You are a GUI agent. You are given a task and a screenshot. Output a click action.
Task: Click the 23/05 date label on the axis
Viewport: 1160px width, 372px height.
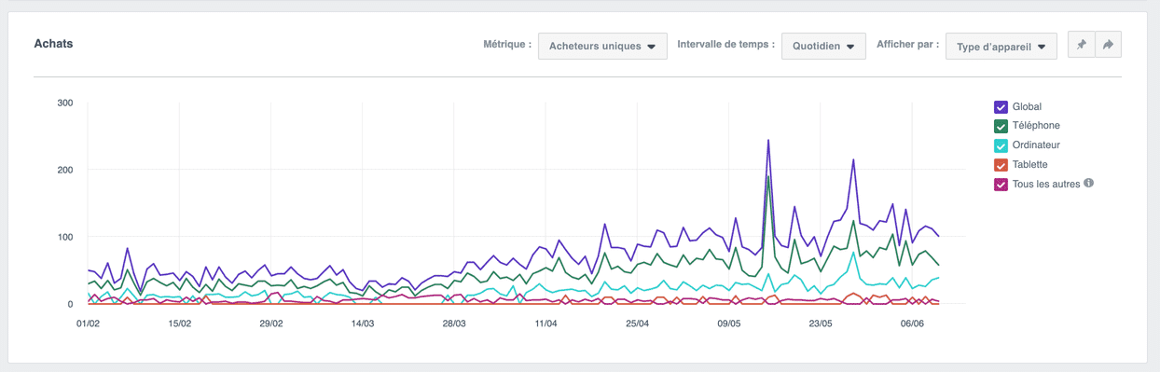click(x=821, y=324)
